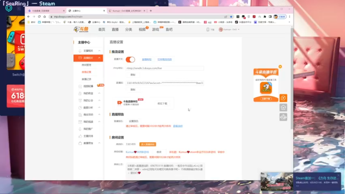Click the rtmp address field
This screenshot has height=194, width=345.
[x=165, y=68]
